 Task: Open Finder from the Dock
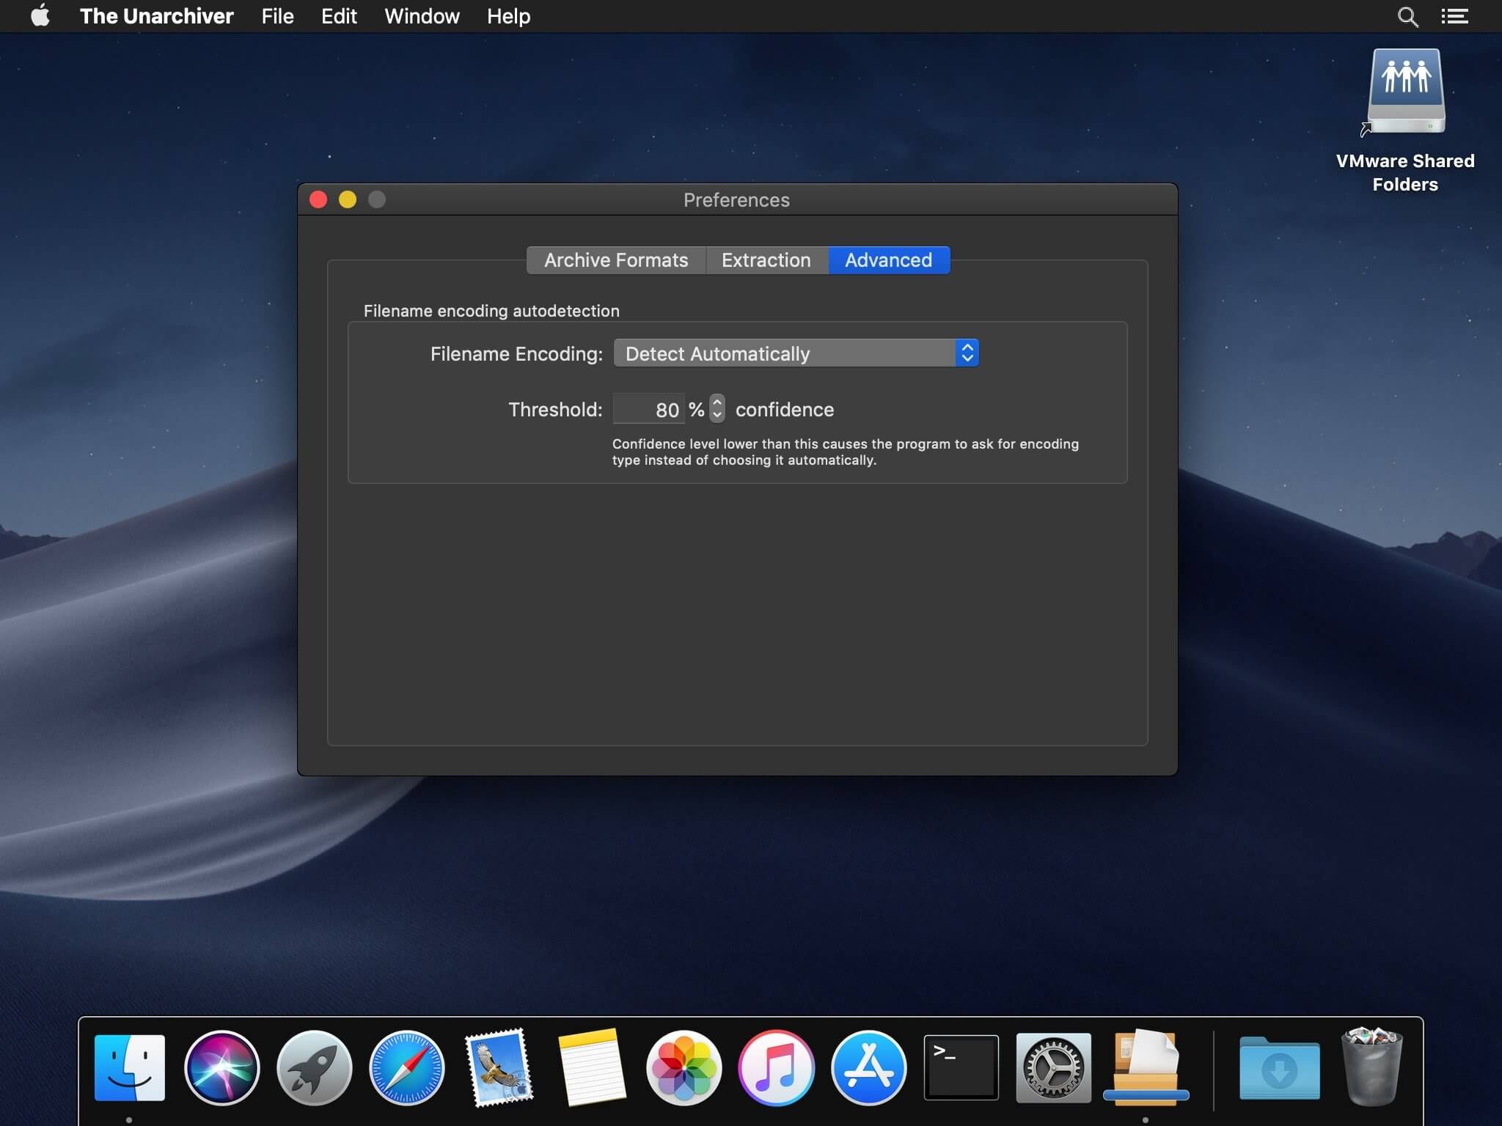[130, 1067]
